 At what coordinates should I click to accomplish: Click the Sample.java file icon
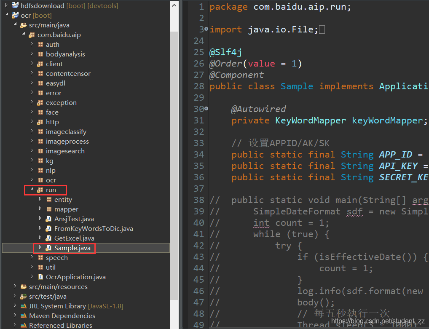click(48, 248)
